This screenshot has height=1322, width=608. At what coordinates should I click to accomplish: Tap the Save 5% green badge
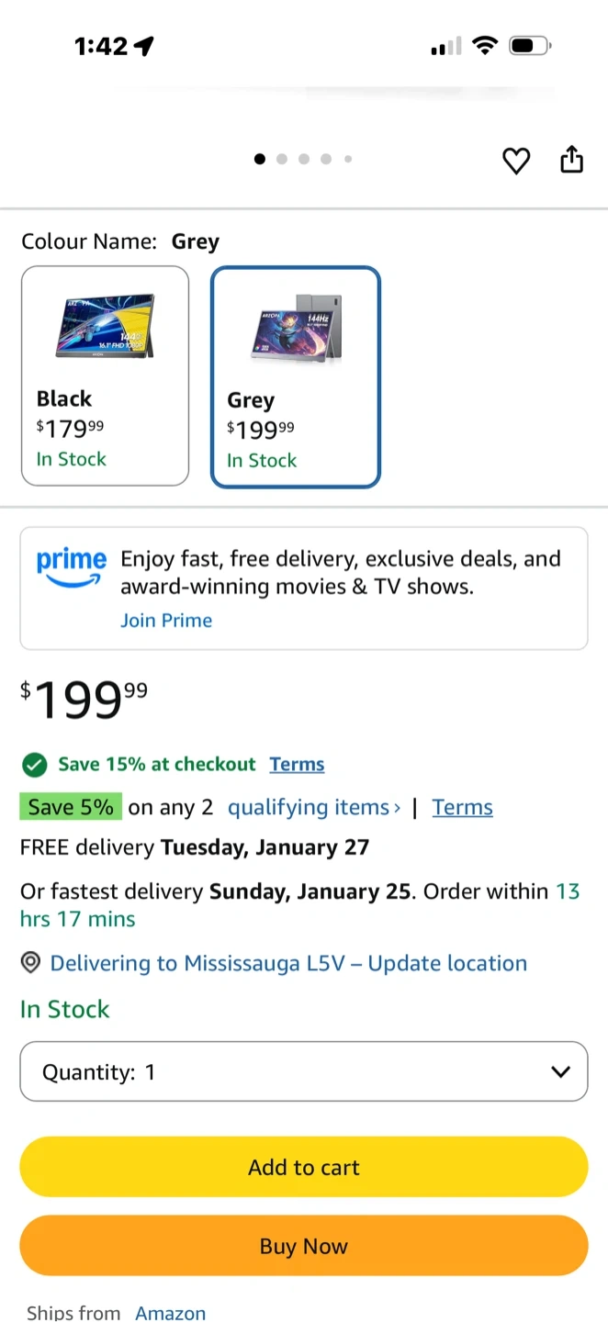(x=71, y=808)
